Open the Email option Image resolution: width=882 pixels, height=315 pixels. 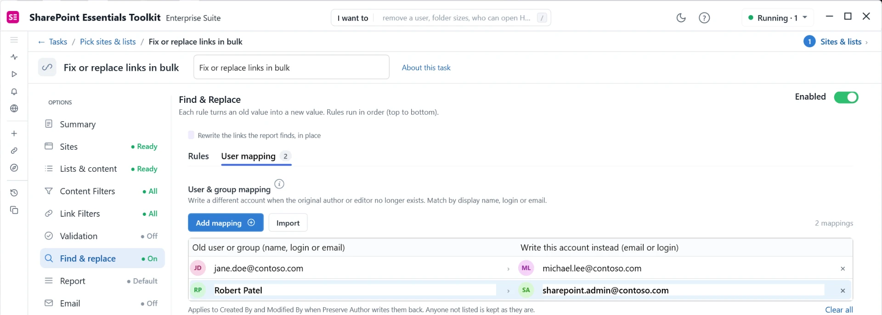click(102, 304)
